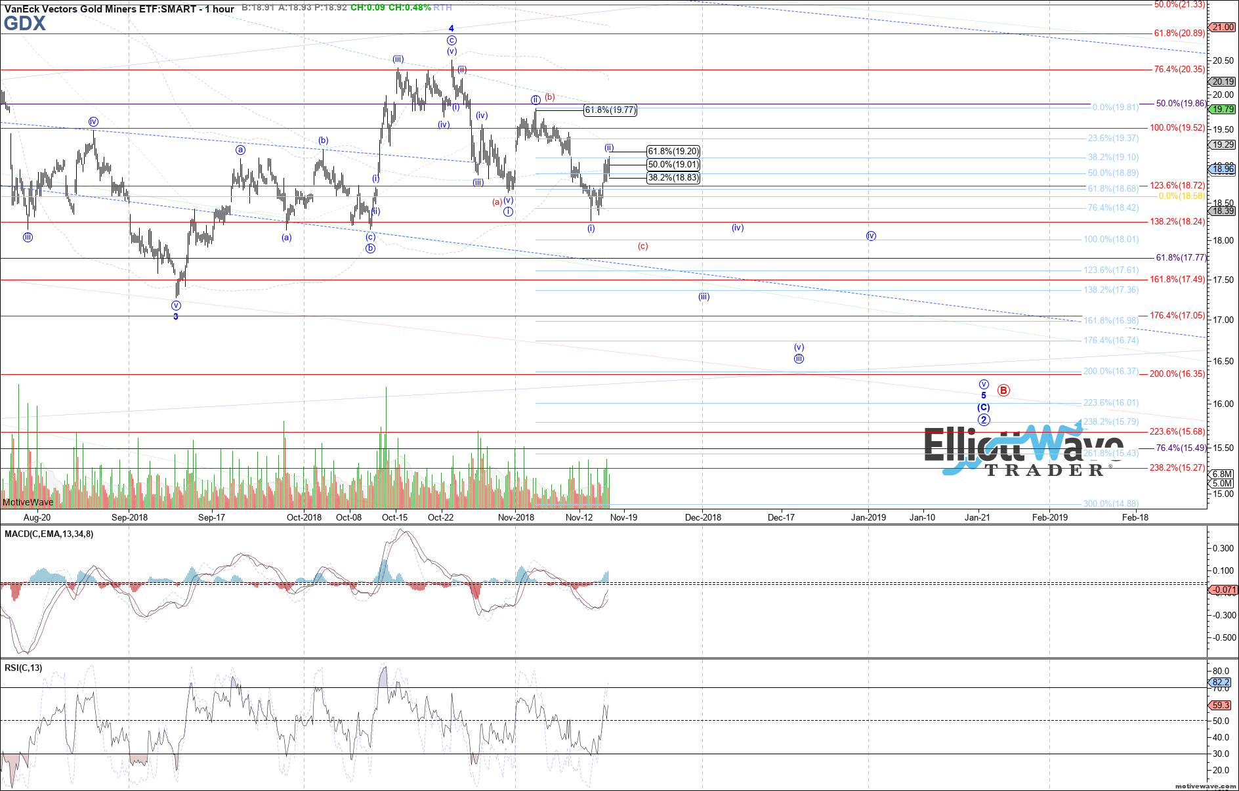Click the red 223.6%(15.68) extension label

(1178, 431)
